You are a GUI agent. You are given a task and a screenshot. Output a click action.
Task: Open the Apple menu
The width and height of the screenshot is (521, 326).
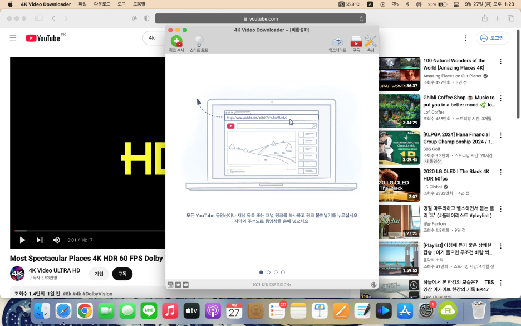tap(10, 4)
